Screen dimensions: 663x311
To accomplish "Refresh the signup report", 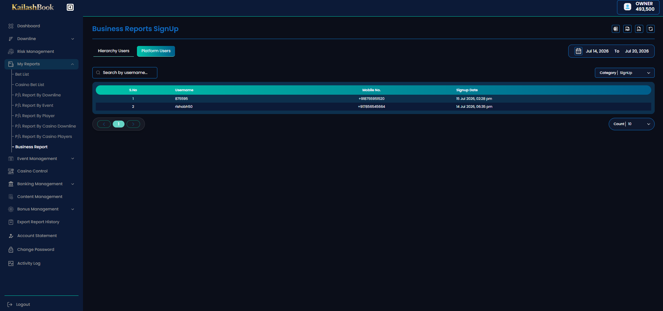I will (651, 29).
